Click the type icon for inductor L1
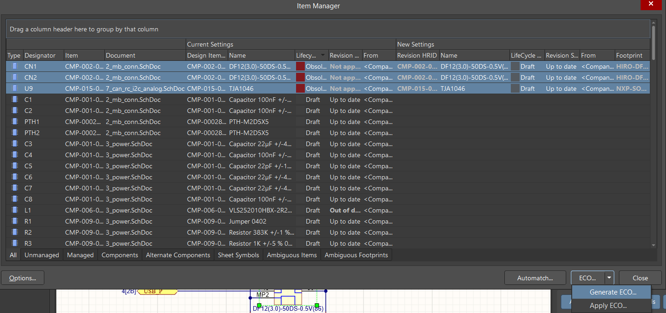The height and width of the screenshot is (313, 666). coord(14,210)
